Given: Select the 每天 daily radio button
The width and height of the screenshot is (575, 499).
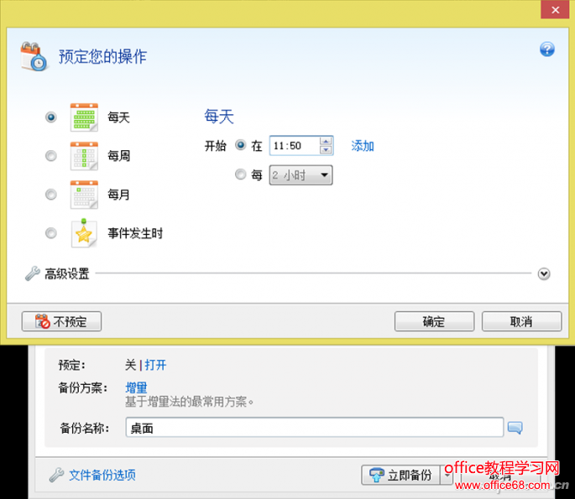Looking at the screenshot, I should click(x=51, y=117).
